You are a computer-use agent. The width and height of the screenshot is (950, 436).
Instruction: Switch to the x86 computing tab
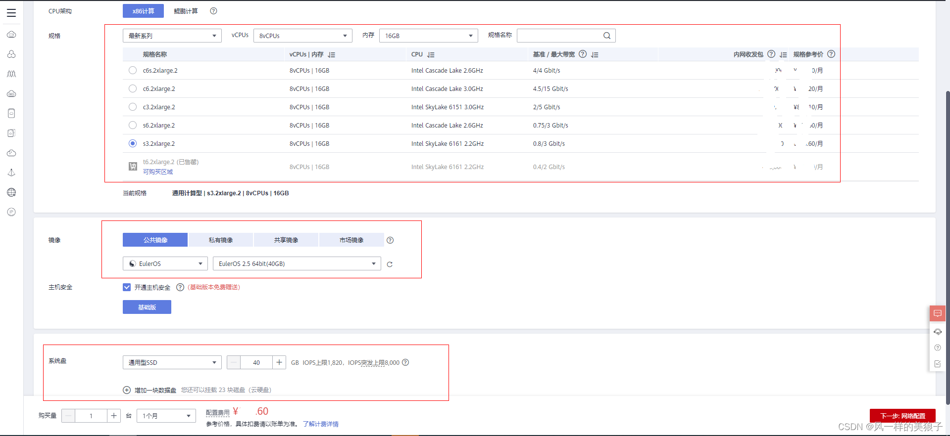pyautogui.click(x=143, y=11)
